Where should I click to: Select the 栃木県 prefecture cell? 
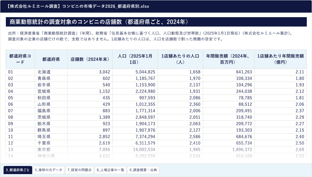(x=51, y=124)
